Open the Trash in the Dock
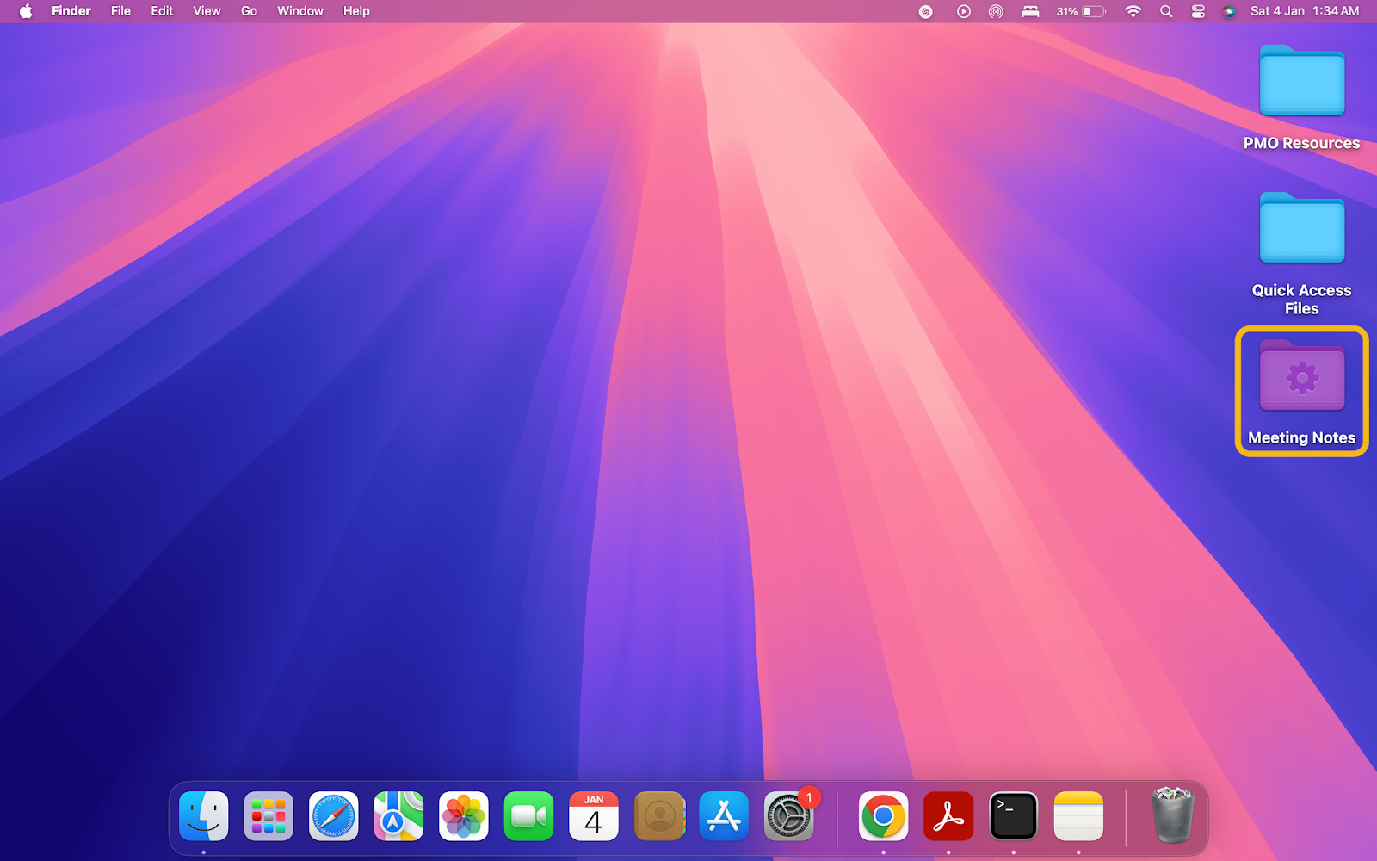1377x861 pixels. coord(1173,815)
